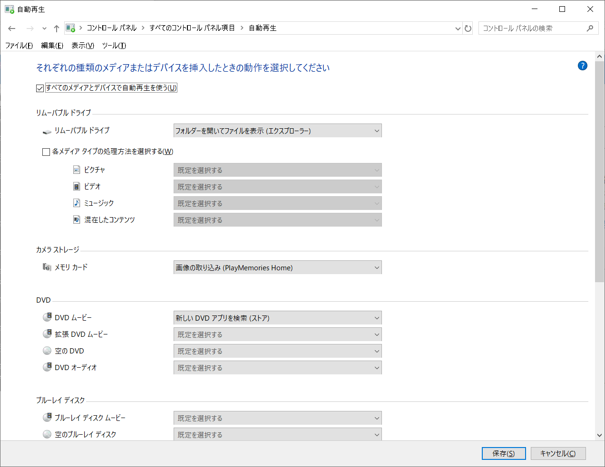
Task: Click the リムーバブル ドライブ drive icon
Action: (x=47, y=131)
